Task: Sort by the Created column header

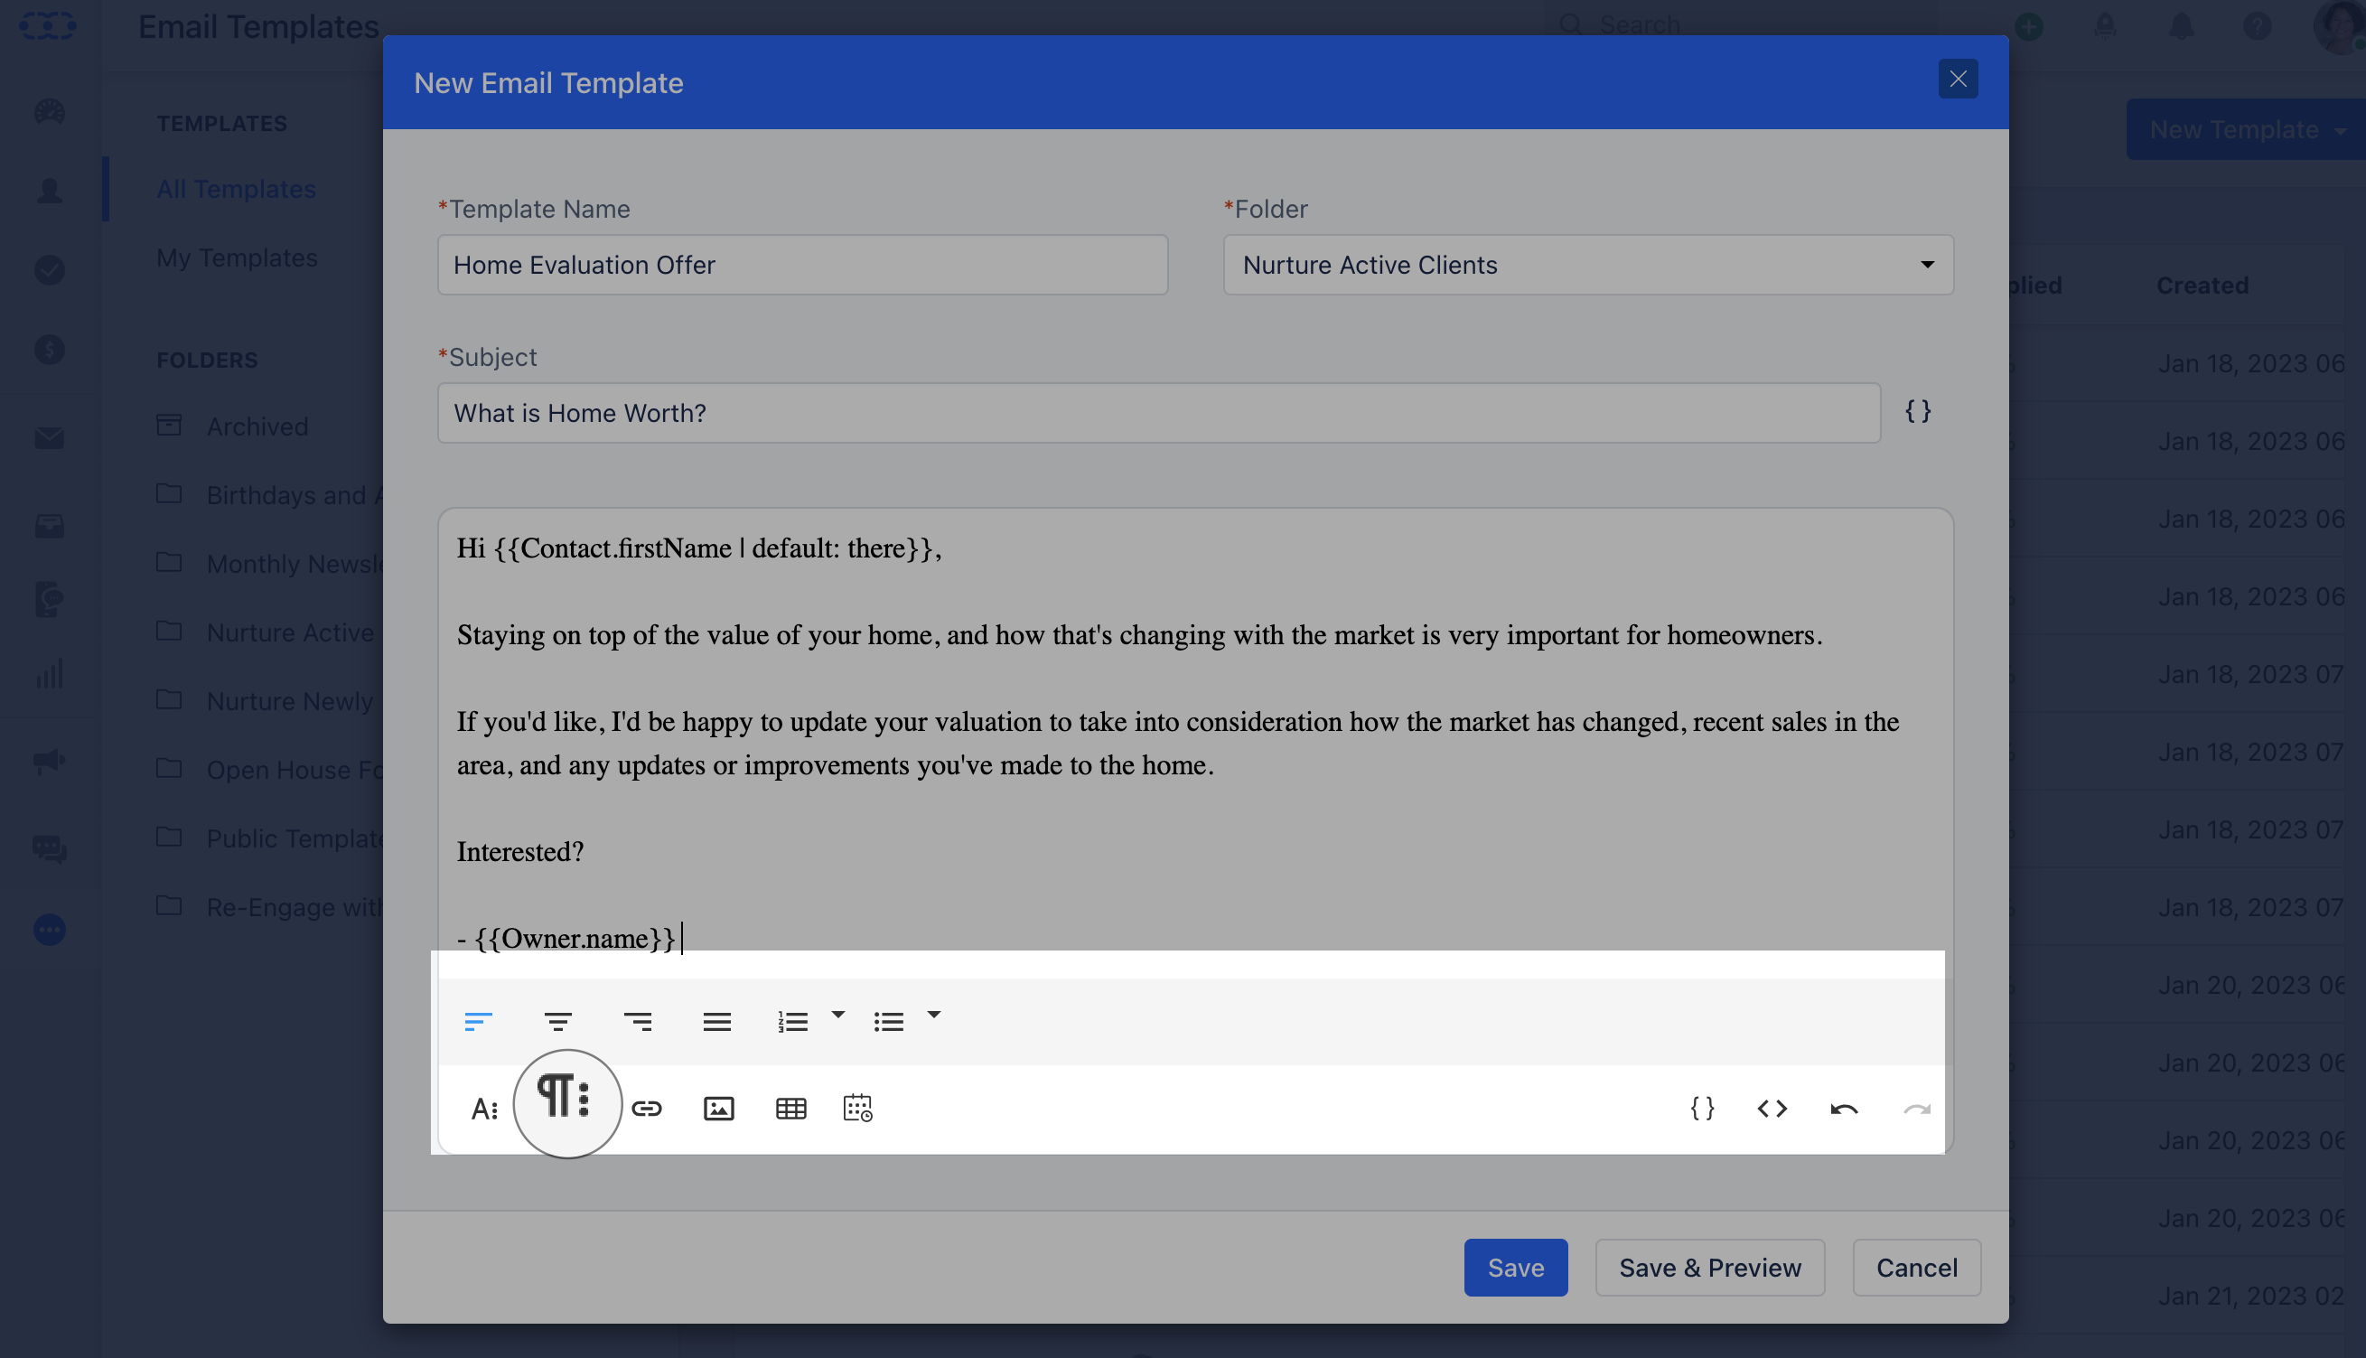Action: coord(2202,286)
